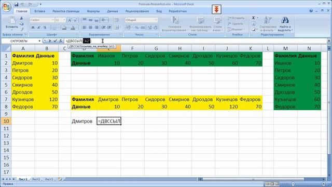Save the workbook from Quick Access toolbar
Viewport: 332px width, 187px height.
point(16,4)
